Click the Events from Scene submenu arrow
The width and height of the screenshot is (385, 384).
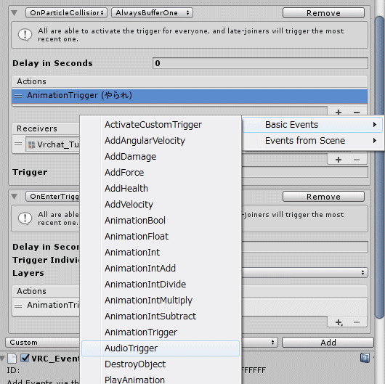point(374,141)
